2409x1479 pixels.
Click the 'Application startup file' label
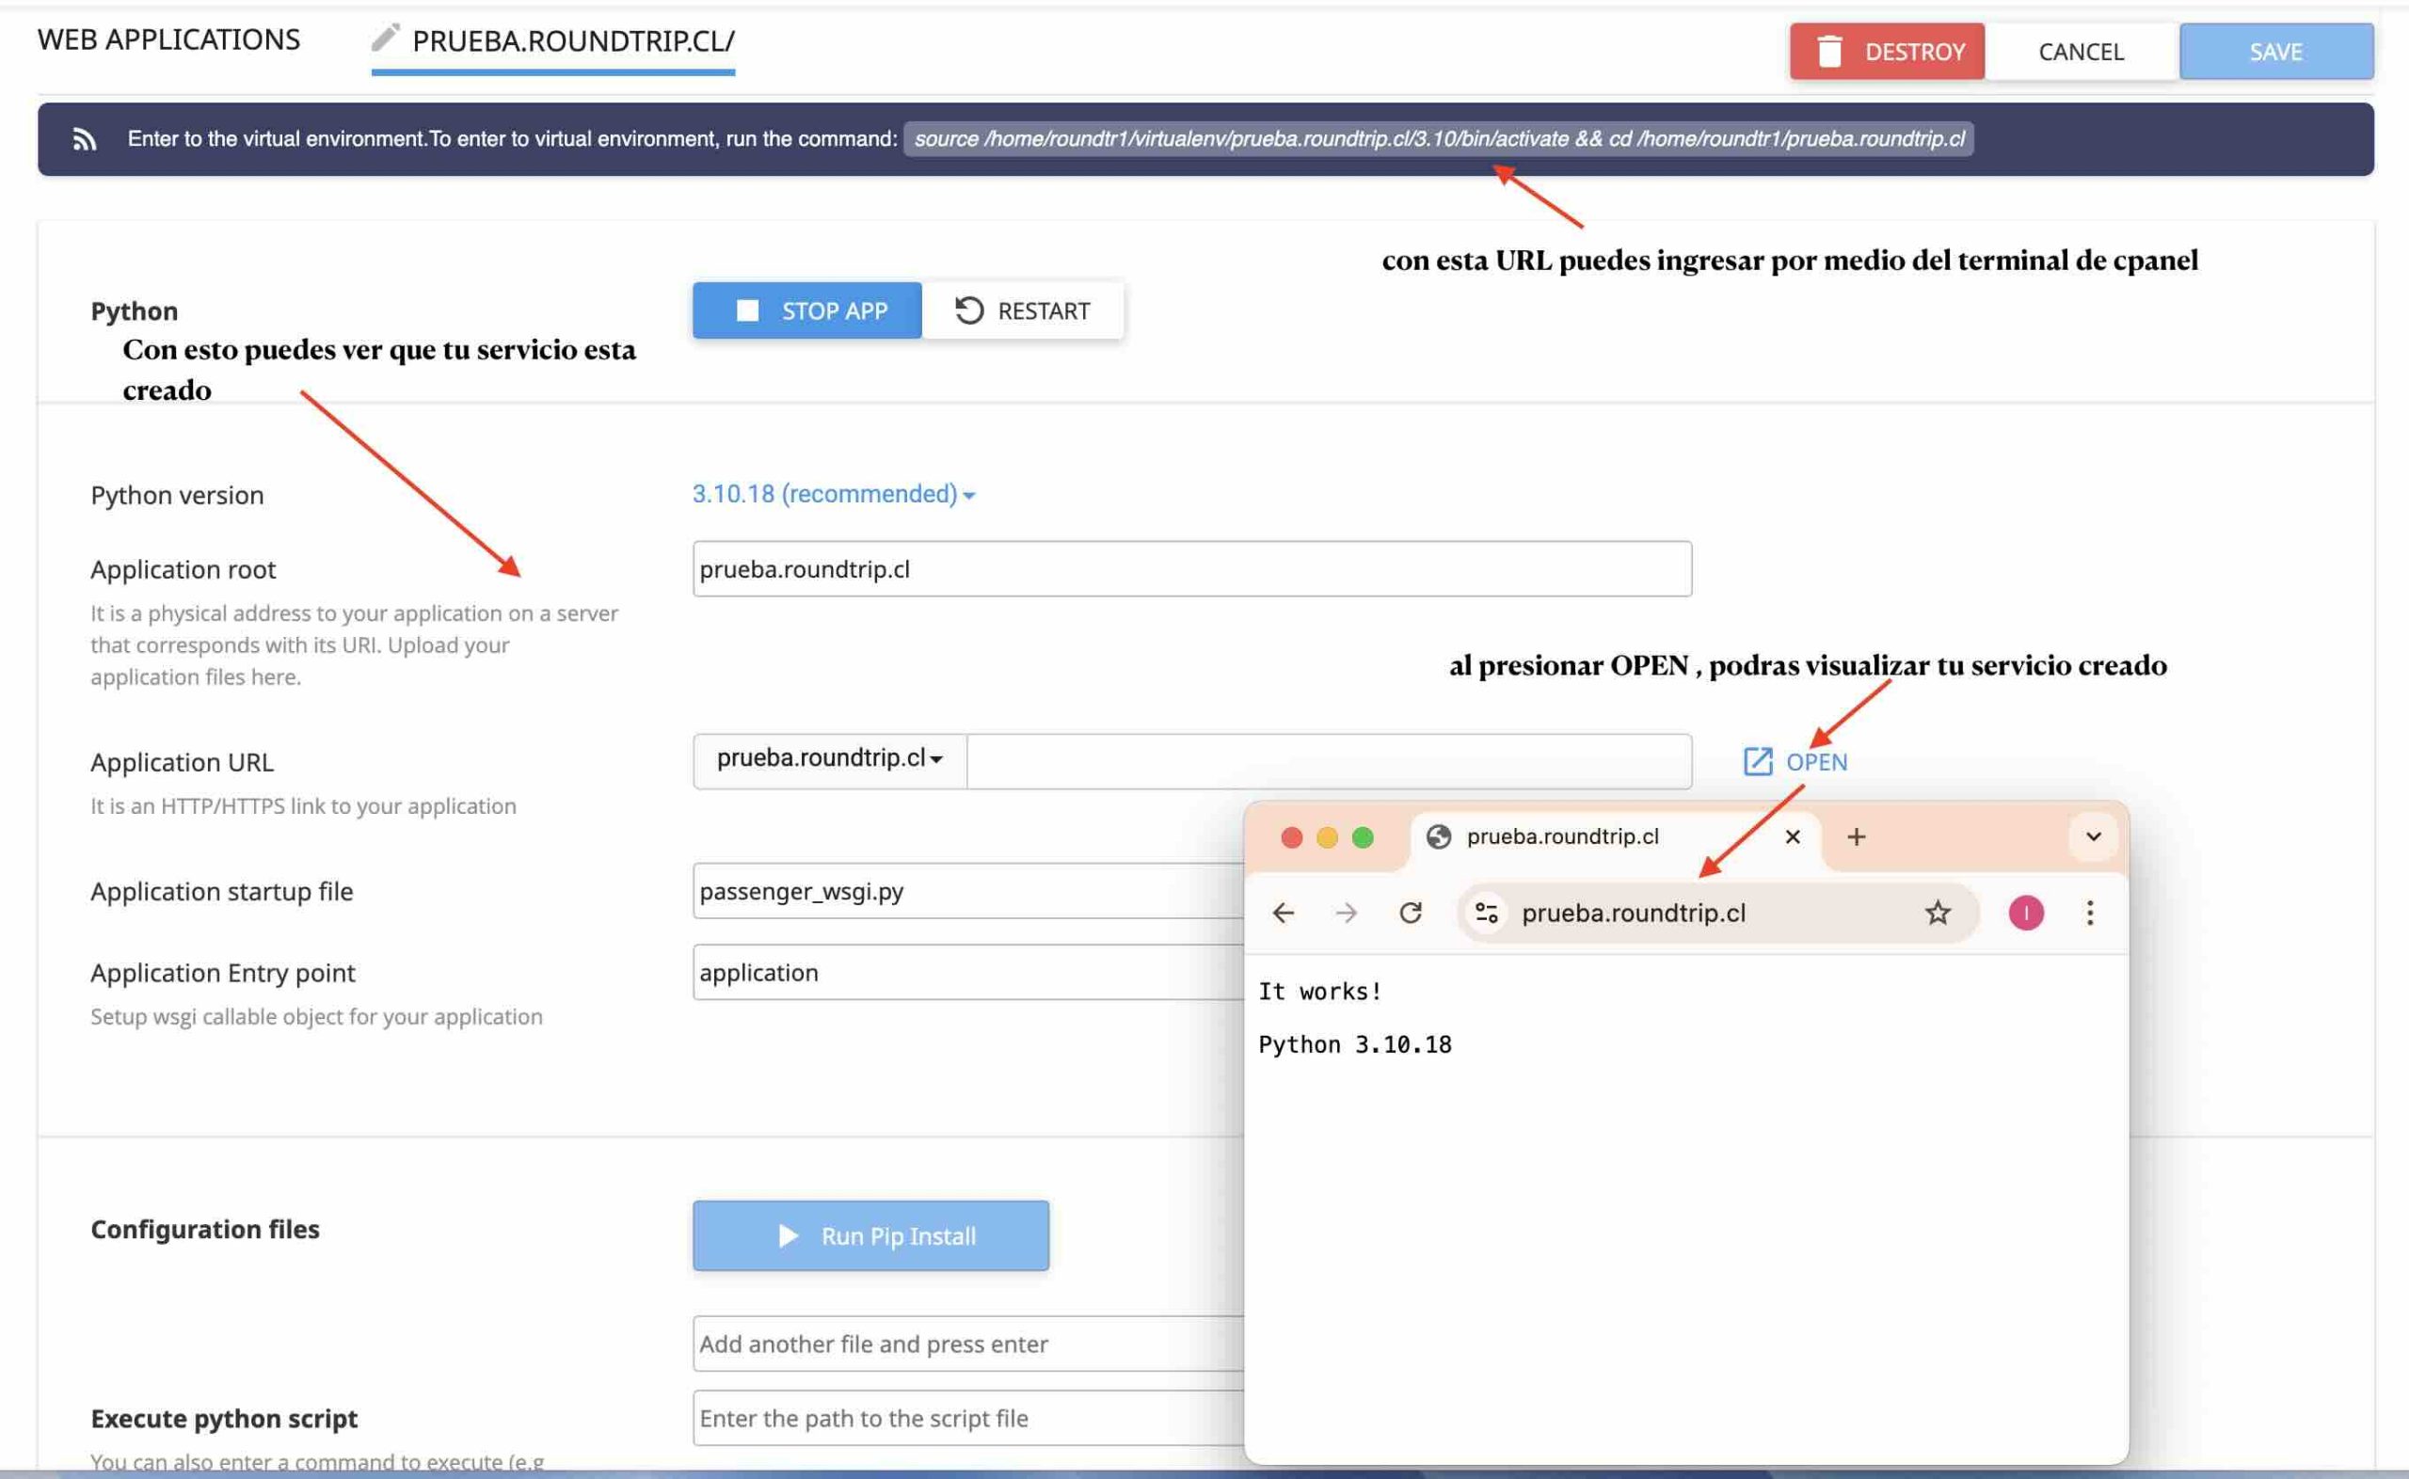pyautogui.click(x=221, y=891)
